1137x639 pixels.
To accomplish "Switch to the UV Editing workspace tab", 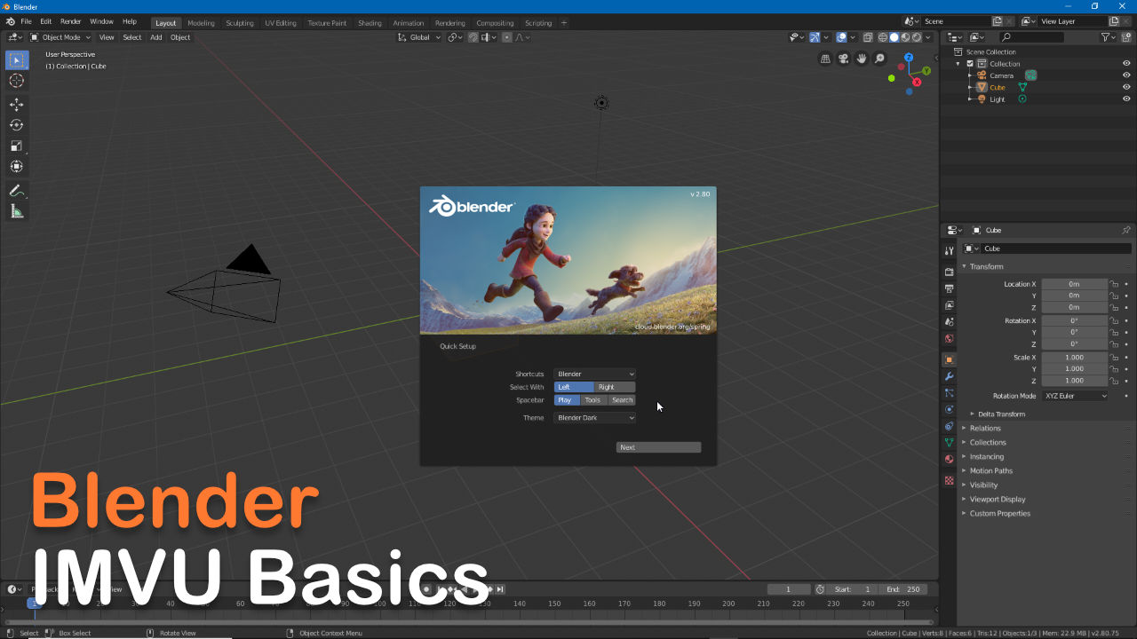I will (x=281, y=23).
